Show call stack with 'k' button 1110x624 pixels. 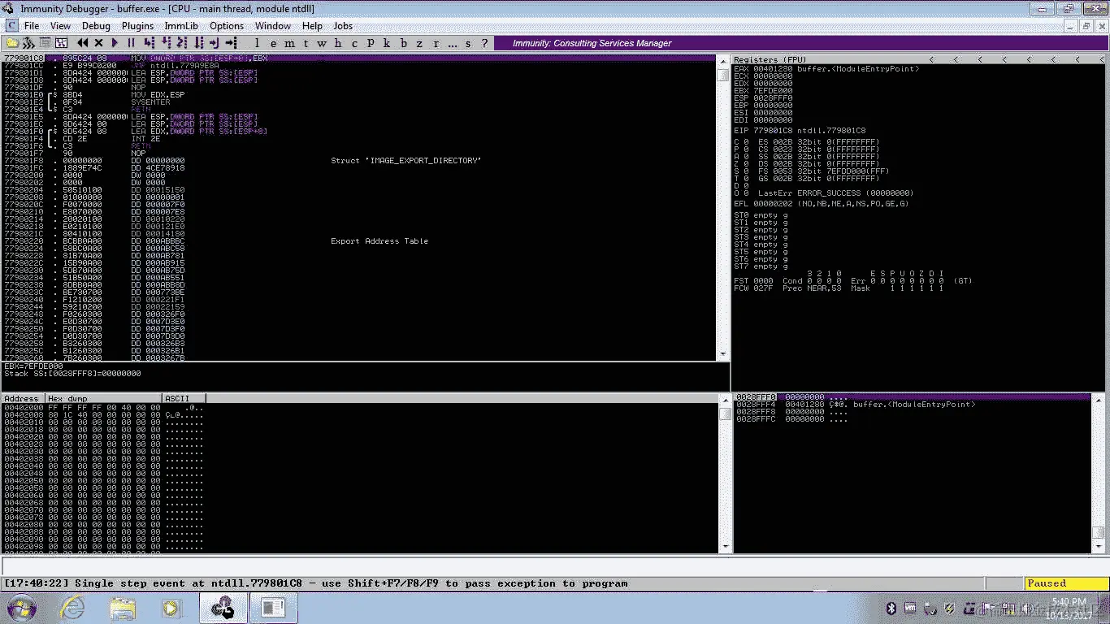386,43
